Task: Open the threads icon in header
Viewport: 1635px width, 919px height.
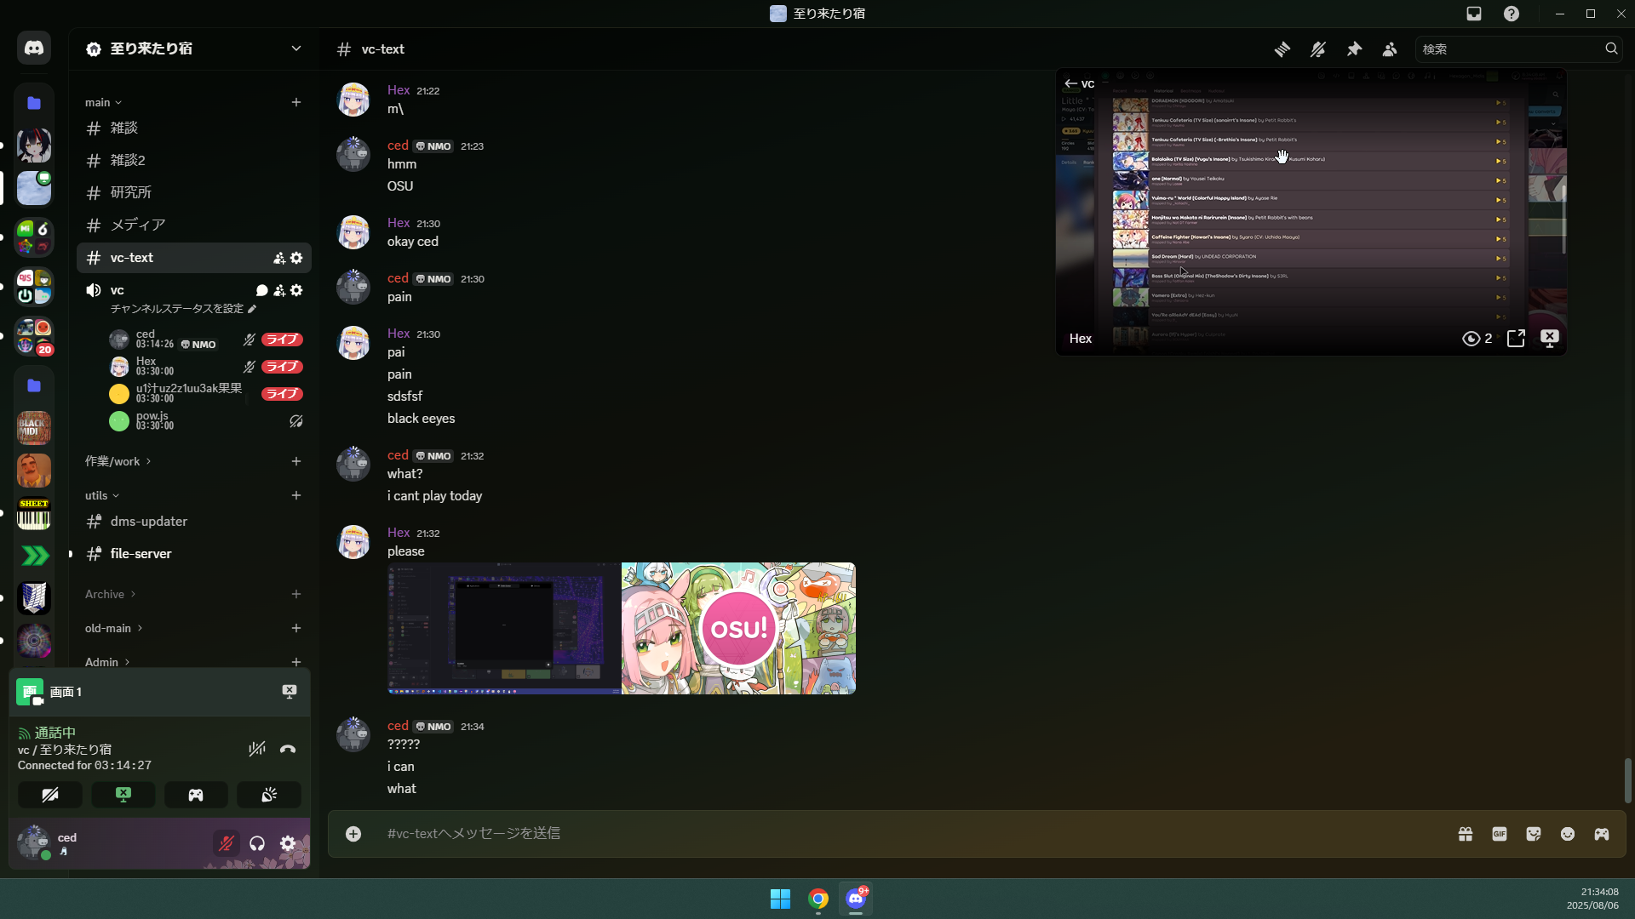Action: point(1282,49)
